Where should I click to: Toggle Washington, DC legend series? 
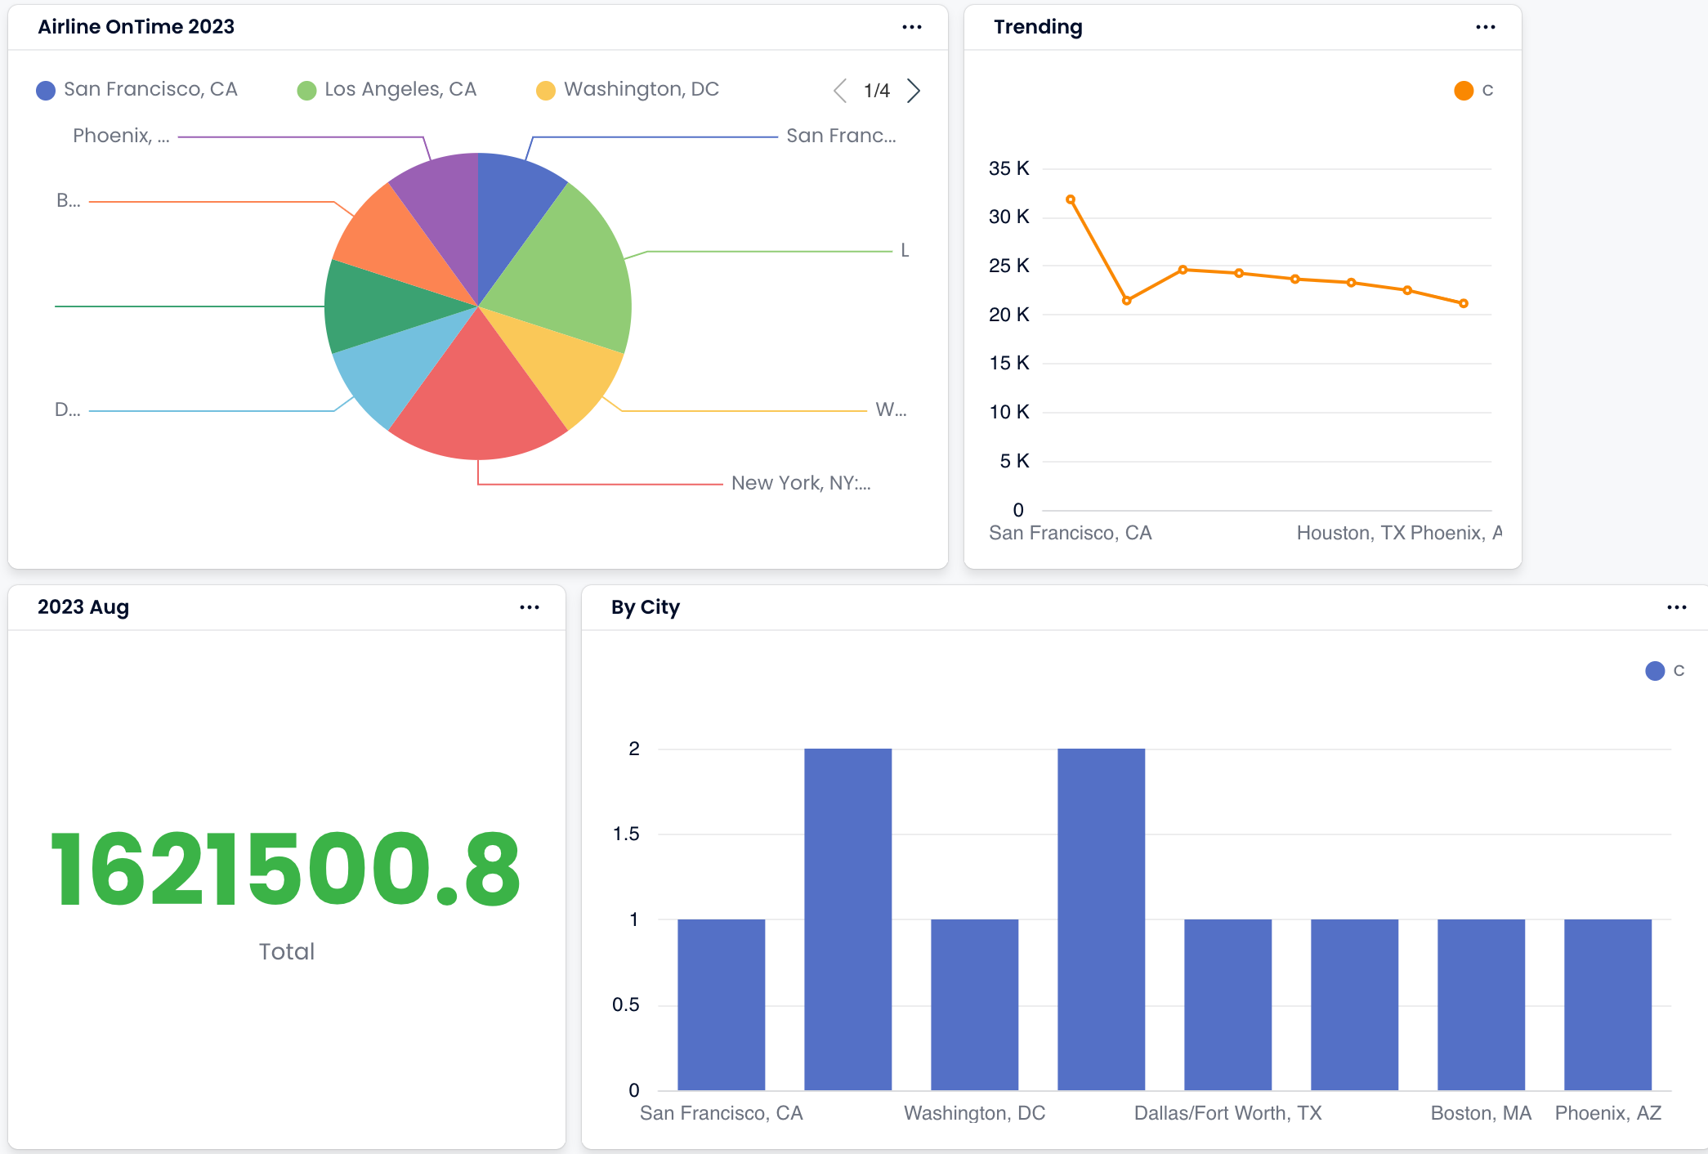click(x=628, y=90)
